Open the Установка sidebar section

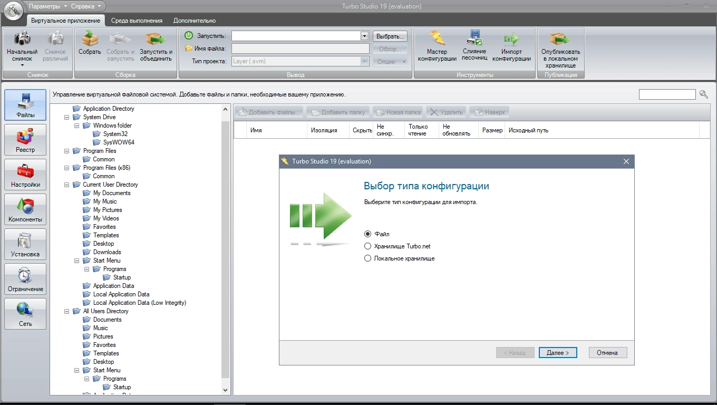25,244
